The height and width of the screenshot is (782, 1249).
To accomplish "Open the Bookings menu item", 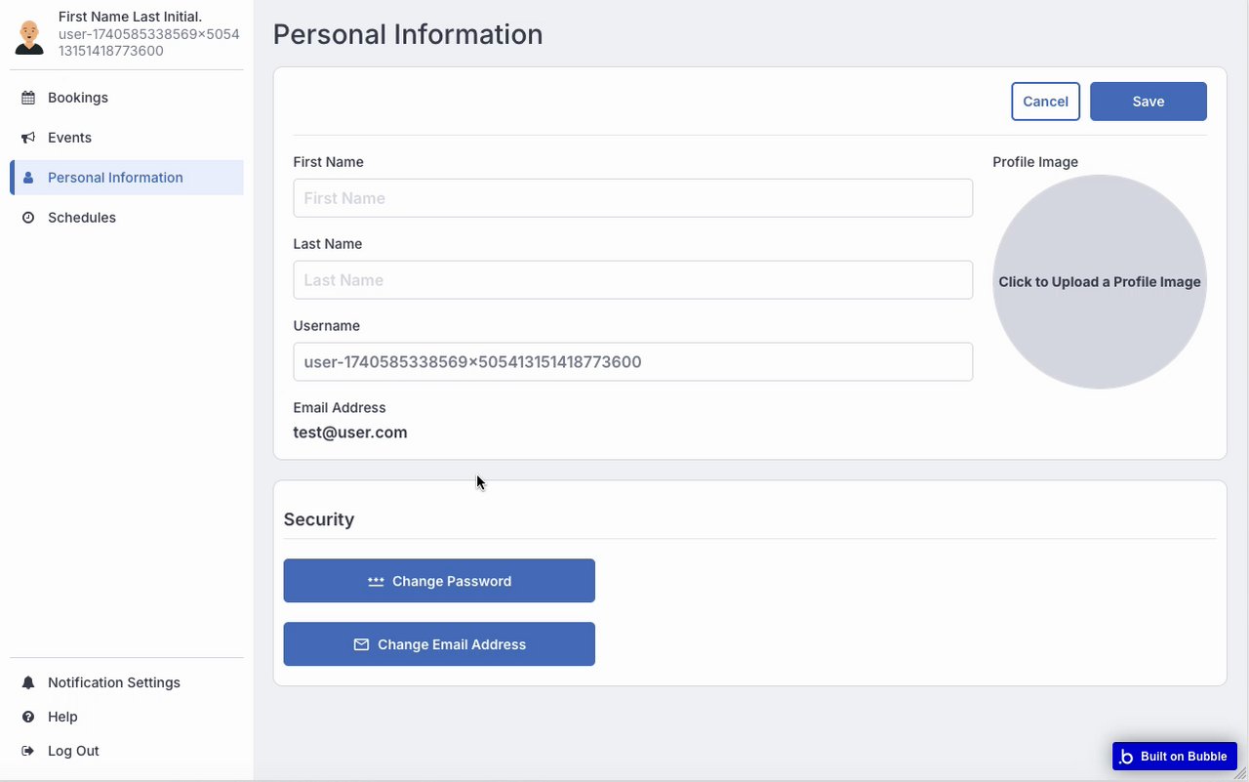I will (x=78, y=98).
